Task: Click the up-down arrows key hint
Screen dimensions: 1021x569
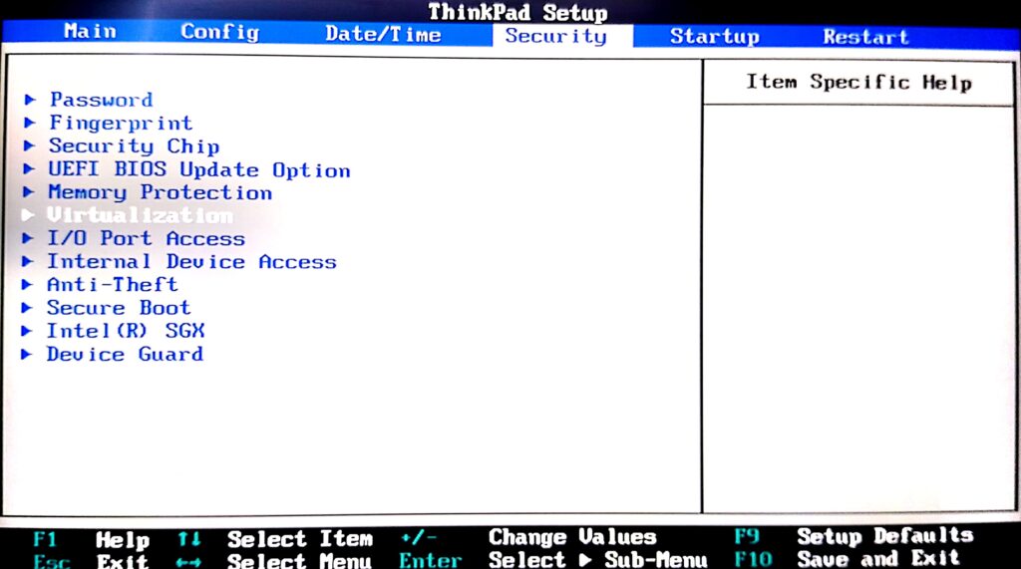Action: pyautogui.click(x=188, y=539)
